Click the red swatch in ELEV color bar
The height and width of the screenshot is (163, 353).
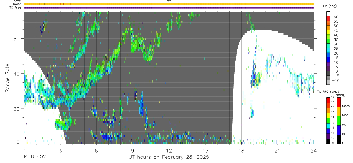pos(328,18)
